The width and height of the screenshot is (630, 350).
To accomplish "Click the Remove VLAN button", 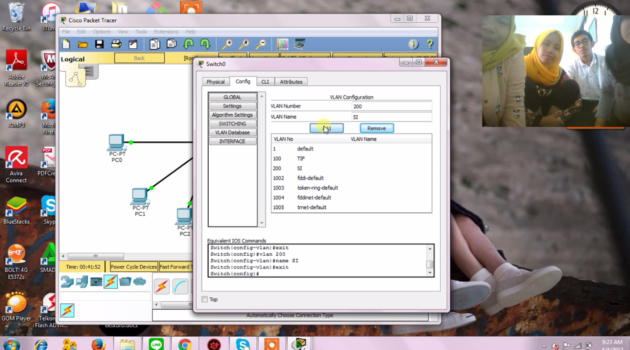I will 376,128.
